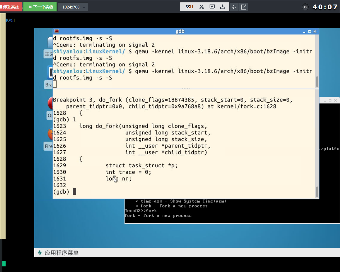
Task: Click the gdb terminal window icon
Action: click(57, 31)
